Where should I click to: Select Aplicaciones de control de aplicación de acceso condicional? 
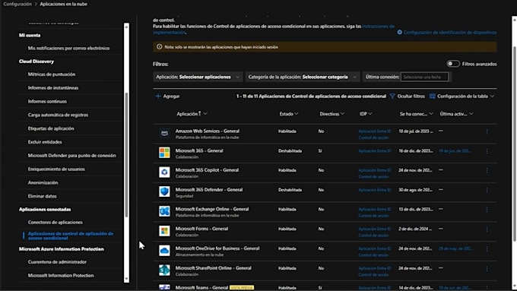71,236
